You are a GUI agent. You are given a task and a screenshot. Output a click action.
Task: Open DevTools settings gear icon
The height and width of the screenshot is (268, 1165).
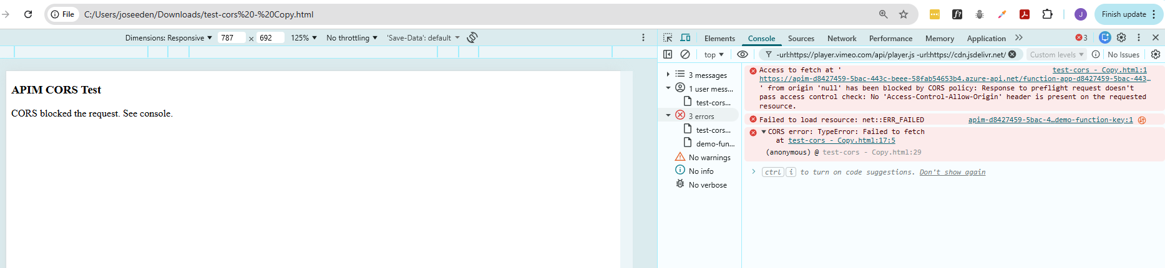click(1121, 38)
